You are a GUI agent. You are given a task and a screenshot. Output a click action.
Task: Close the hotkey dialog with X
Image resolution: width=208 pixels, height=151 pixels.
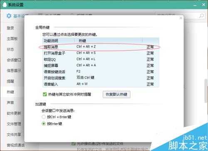tap(181, 18)
